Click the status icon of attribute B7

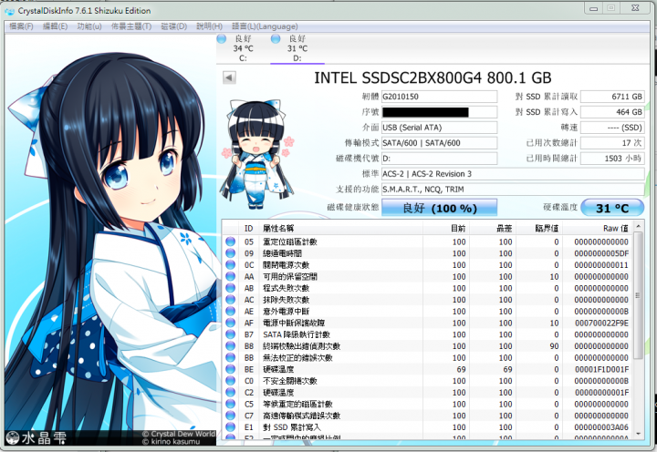click(231, 334)
